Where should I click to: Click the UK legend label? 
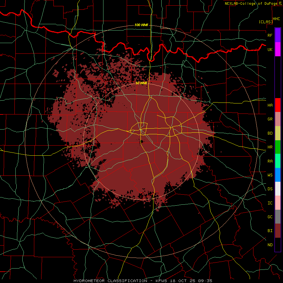270,49
